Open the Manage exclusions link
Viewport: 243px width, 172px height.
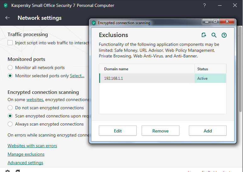point(26,154)
